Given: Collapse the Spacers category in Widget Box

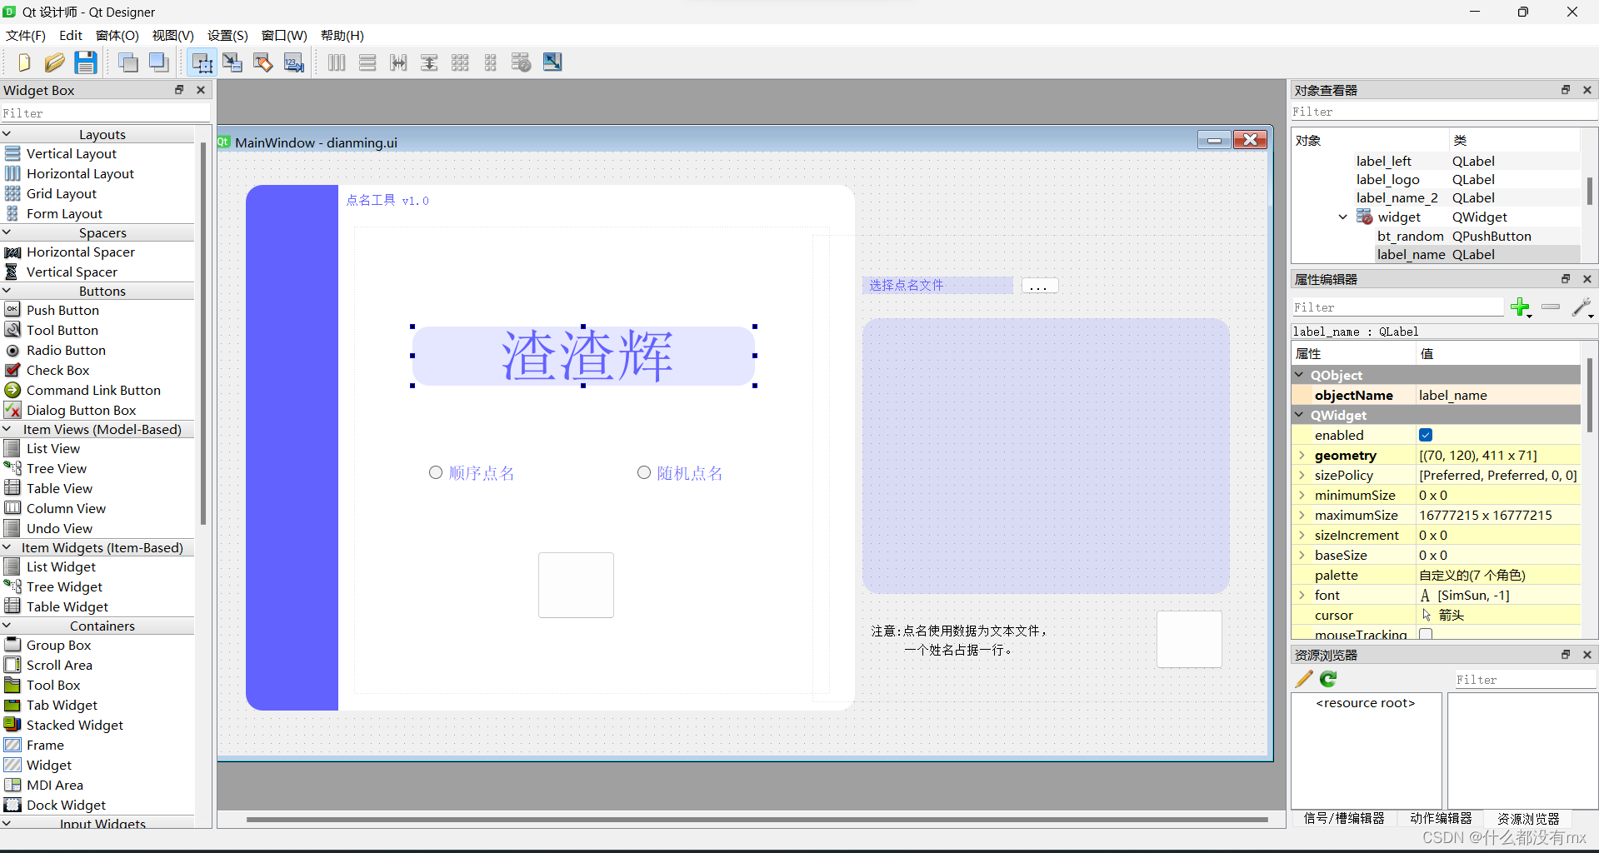Looking at the screenshot, I should 7,232.
